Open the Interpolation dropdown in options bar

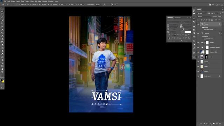coord(99,5)
